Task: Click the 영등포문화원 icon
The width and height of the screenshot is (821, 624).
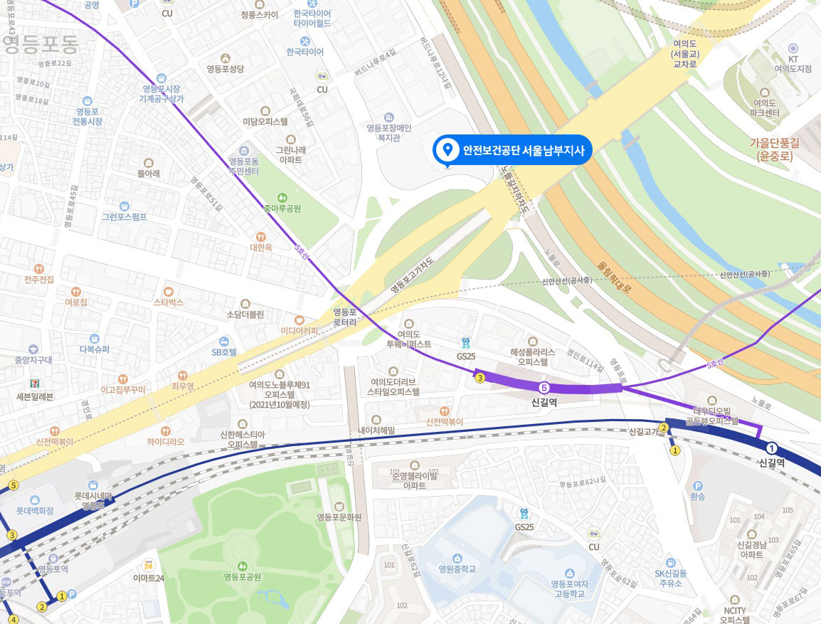Action: [x=339, y=506]
